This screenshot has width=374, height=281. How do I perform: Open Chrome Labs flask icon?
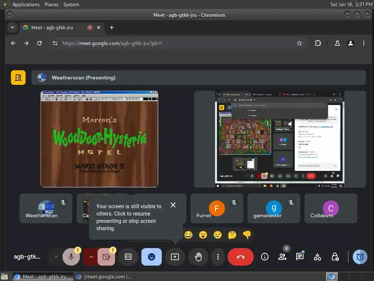tap(337, 43)
